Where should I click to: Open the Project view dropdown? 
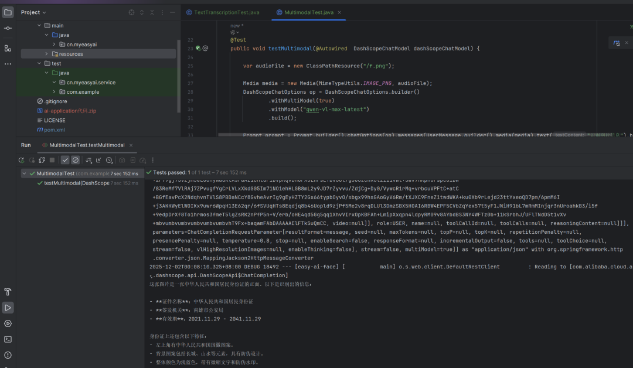(34, 12)
